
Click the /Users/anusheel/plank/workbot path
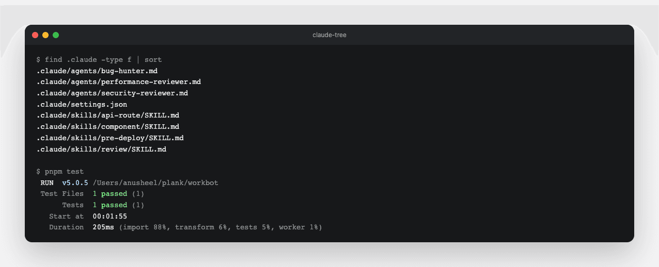(155, 183)
